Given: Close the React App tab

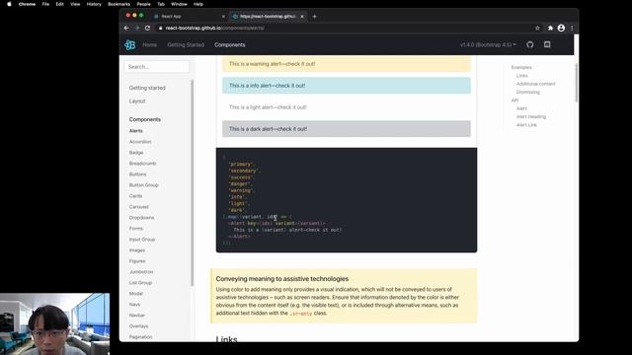Looking at the screenshot, I should point(223,17).
